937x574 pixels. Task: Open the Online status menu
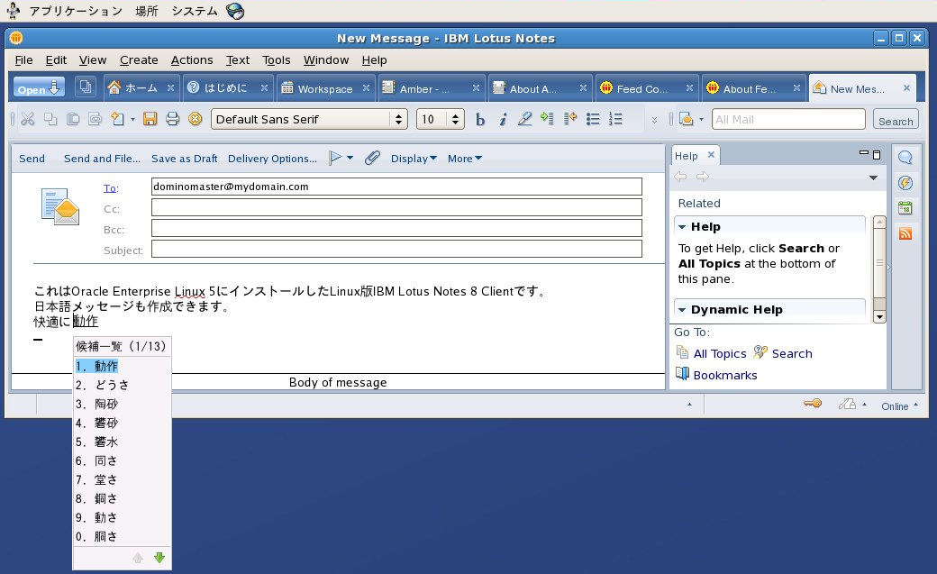pos(899,406)
